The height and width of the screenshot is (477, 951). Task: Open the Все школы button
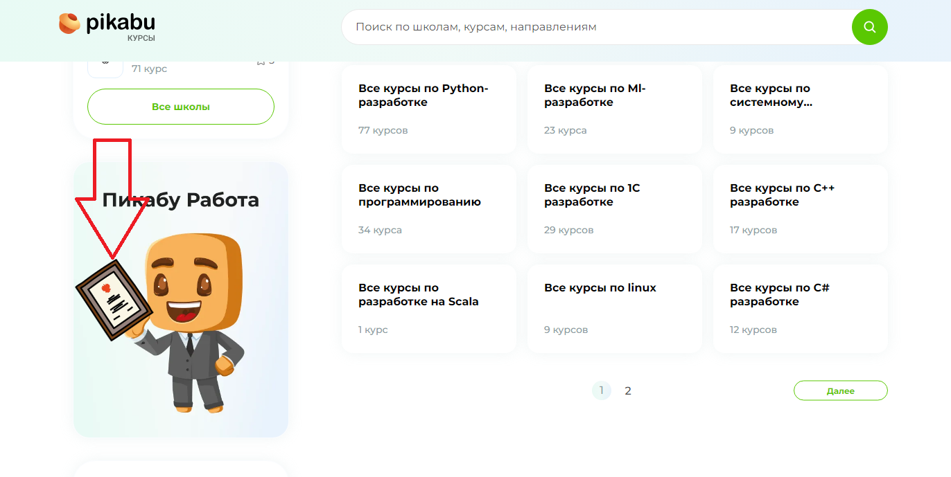tap(181, 107)
